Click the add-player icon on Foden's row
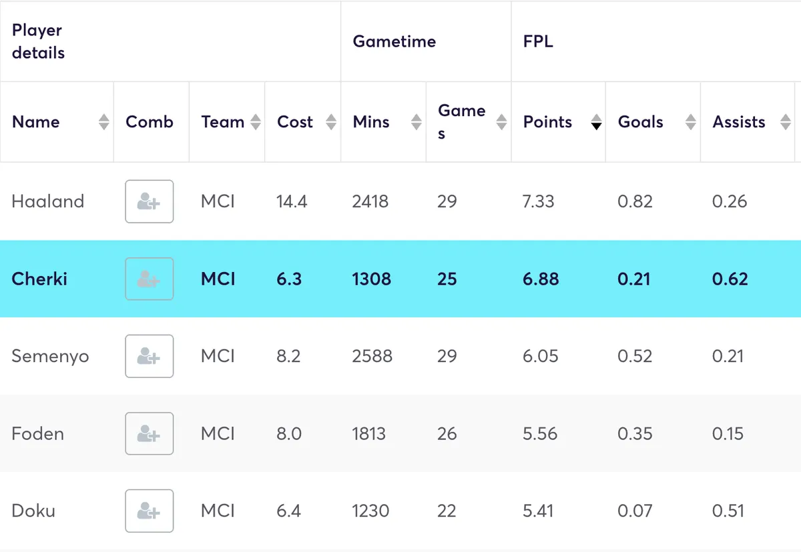 [x=149, y=433]
